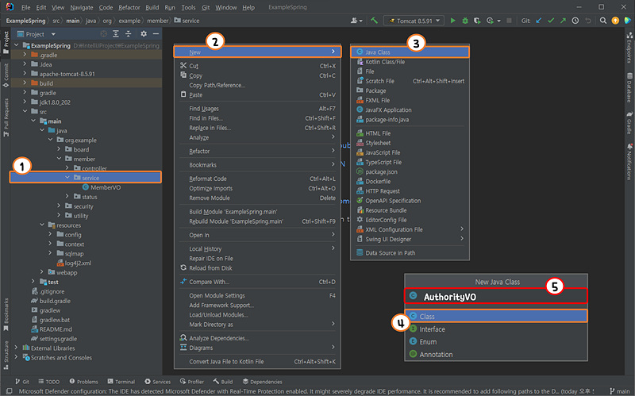Choose New in context menu
The width and height of the screenshot is (635, 396).
(257, 52)
